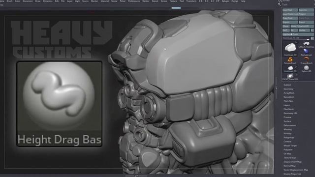Image resolution: width=315 pixels, height=177 pixels.
Task: Expand the Masking section
Action: 287,129
